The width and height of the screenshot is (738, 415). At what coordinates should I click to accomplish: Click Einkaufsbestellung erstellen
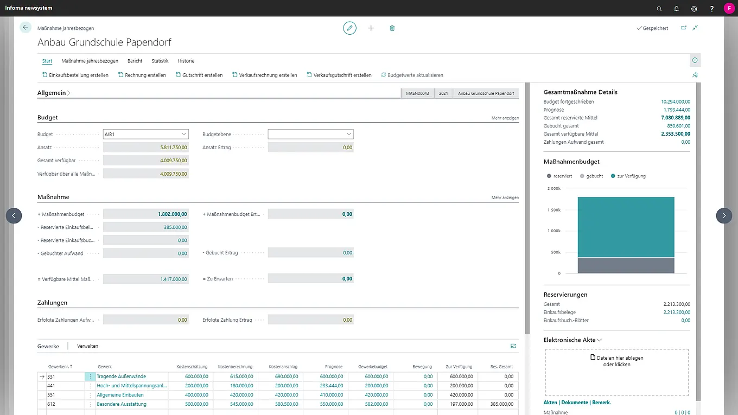pyautogui.click(x=75, y=75)
